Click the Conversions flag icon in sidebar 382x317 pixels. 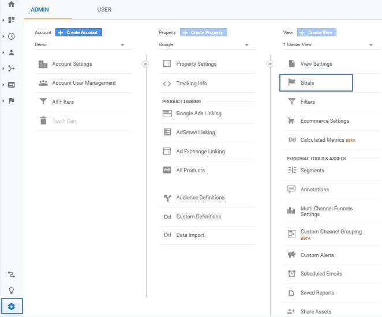click(x=12, y=100)
